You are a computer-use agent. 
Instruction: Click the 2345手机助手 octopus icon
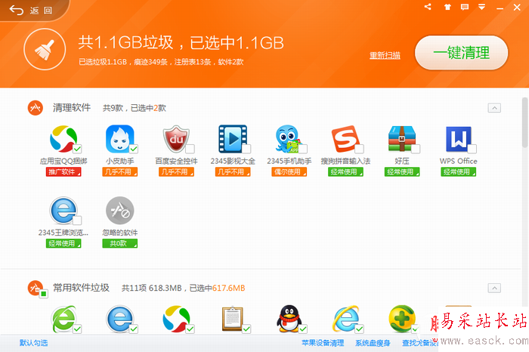coord(289,138)
